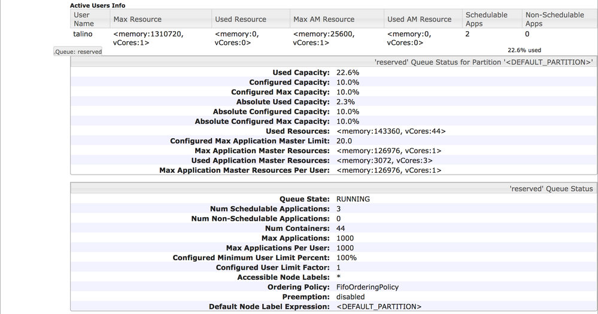Click the 'reserved' Queue Status for Partition header
Screen dimensions: 598x314
(483, 62)
